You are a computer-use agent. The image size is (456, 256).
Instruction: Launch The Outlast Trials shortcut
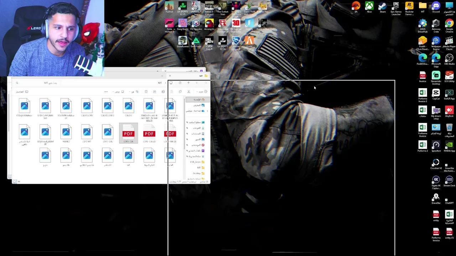tap(223, 8)
